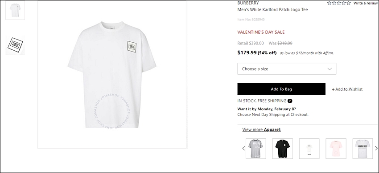Show previous apparel with left carousel arrow
The width and height of the screenshot is (379, 173).
(x=243, y=149)
